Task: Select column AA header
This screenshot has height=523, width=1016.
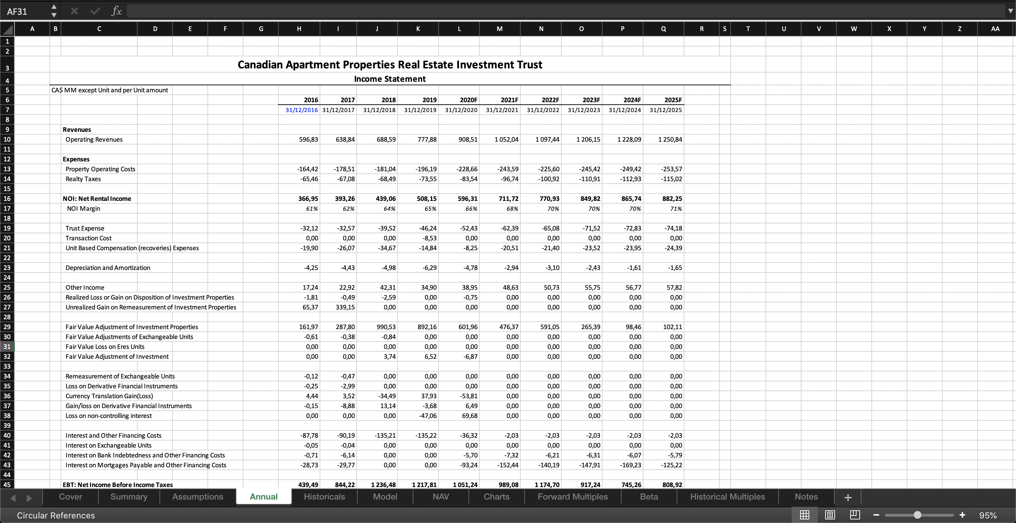Action: pyautogui.click(x=995, y=29)
